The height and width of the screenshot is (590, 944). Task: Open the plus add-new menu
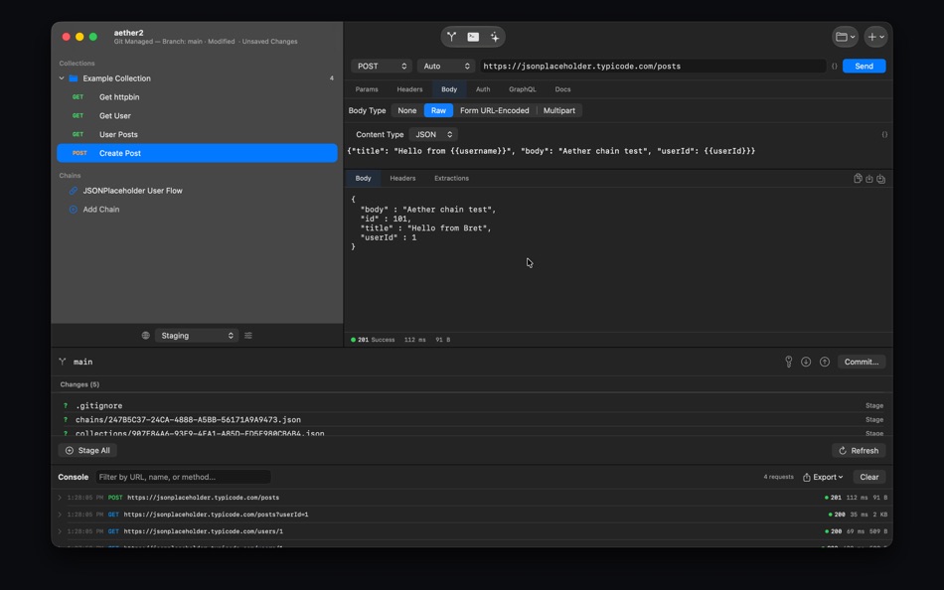pyautogui.click(x=875, y=37)
